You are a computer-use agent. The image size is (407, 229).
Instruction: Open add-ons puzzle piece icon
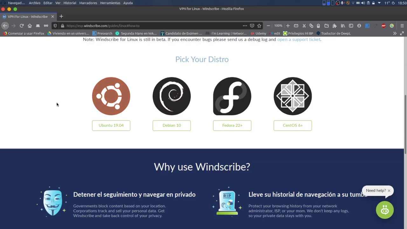335,26
